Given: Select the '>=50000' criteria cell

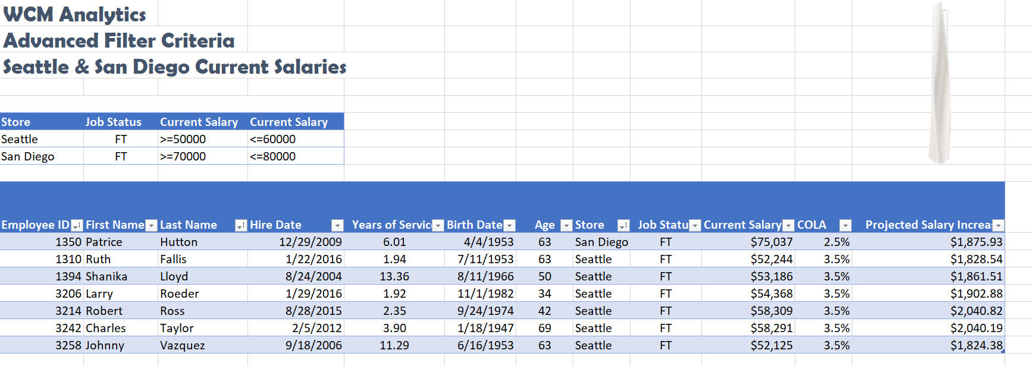Looking at the screenshot, I should pyautogui.click(x=203, y=139).
